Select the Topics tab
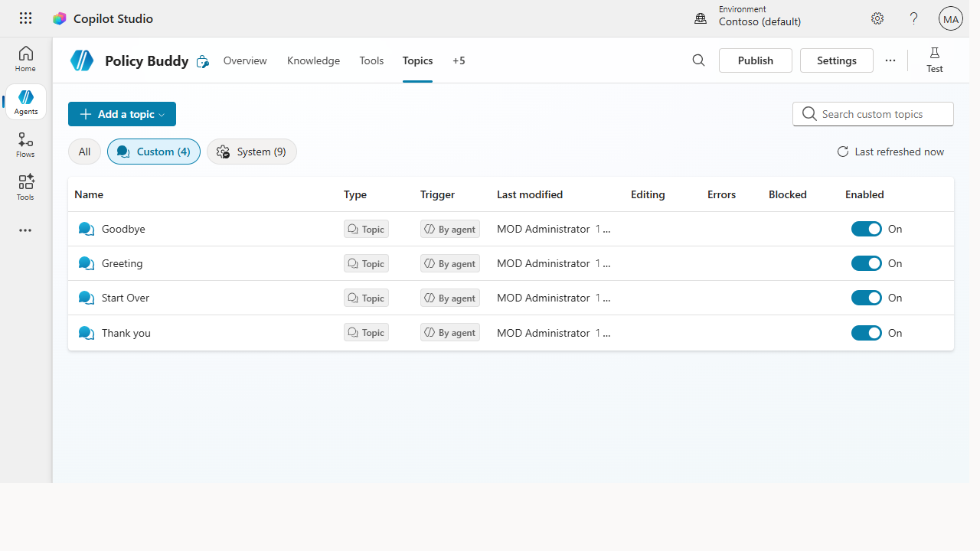The width and height of the screenshot is (980, 551). pos(417,60)
